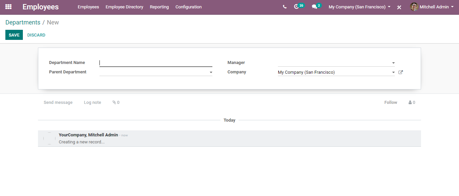The width and height of the screenshot is (459, 196).
Task: Save the new department record
Action: pyautogui.click(x=14, y=35)
